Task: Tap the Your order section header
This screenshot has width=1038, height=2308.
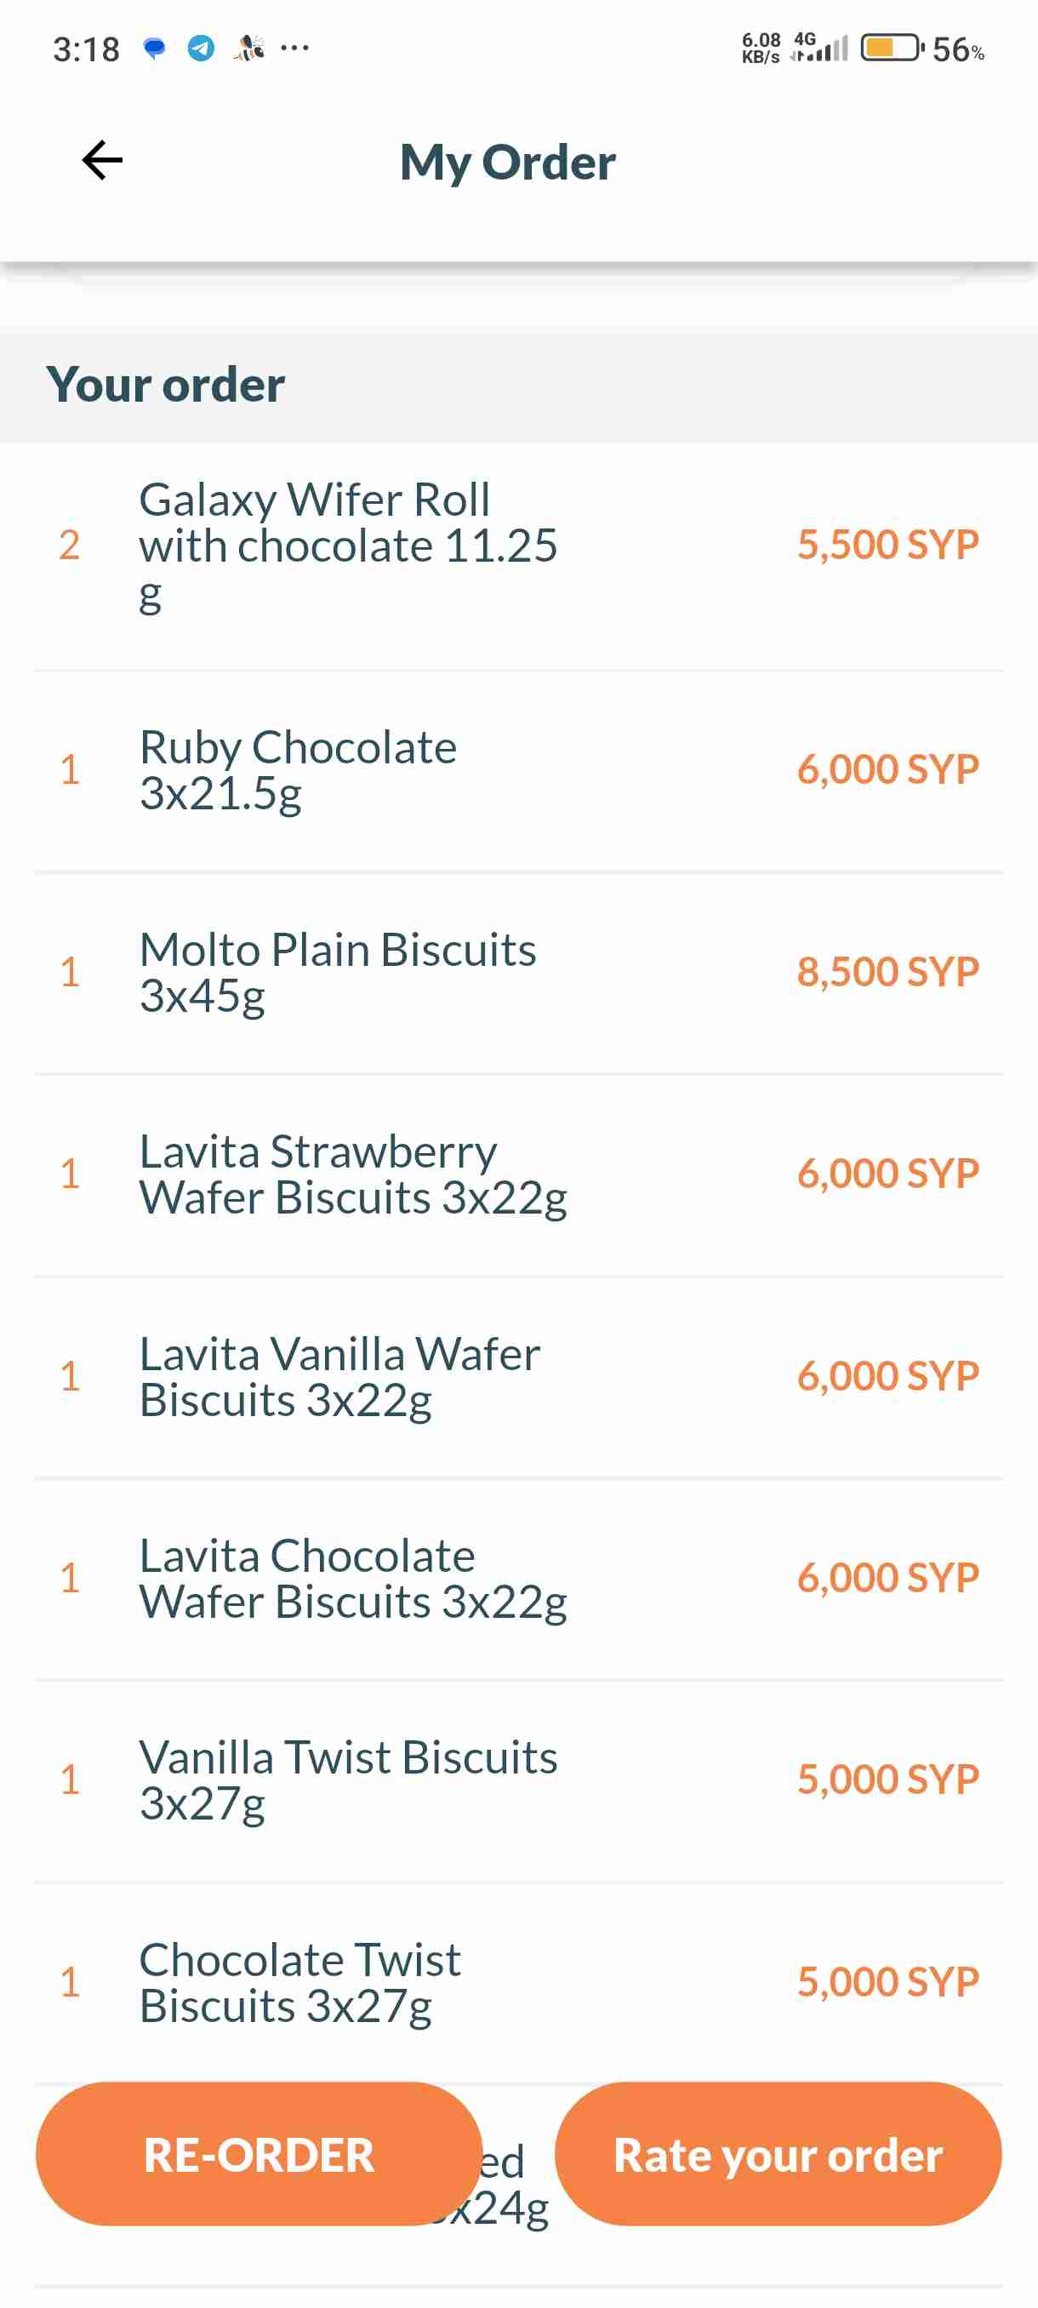Action: (x=166, y=385)
